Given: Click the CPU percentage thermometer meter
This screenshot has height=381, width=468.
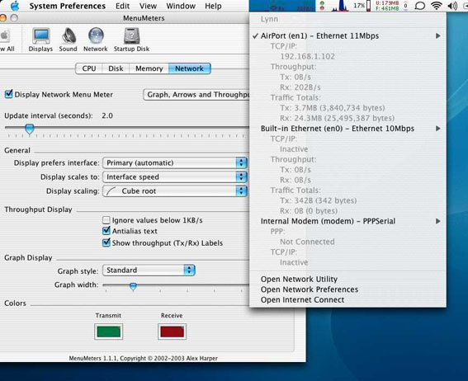Looking at the screenshot, I should (362, 6).
